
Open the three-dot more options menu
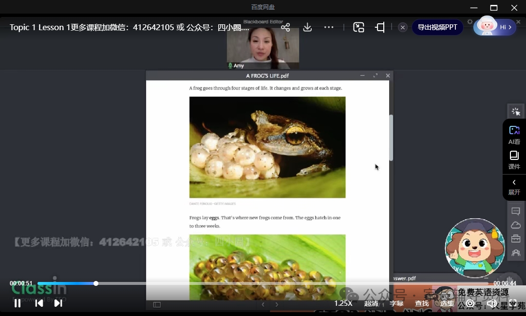[x=329, y=27]
